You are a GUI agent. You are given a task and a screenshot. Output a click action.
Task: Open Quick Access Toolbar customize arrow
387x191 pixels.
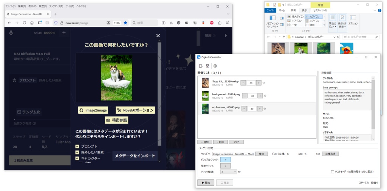[x=283, y=5]
